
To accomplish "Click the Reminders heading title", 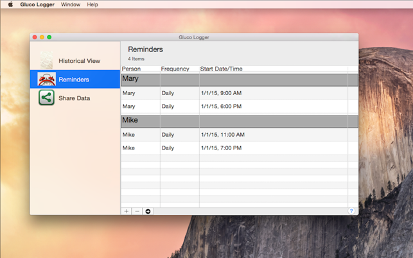I will pos(145,49).
